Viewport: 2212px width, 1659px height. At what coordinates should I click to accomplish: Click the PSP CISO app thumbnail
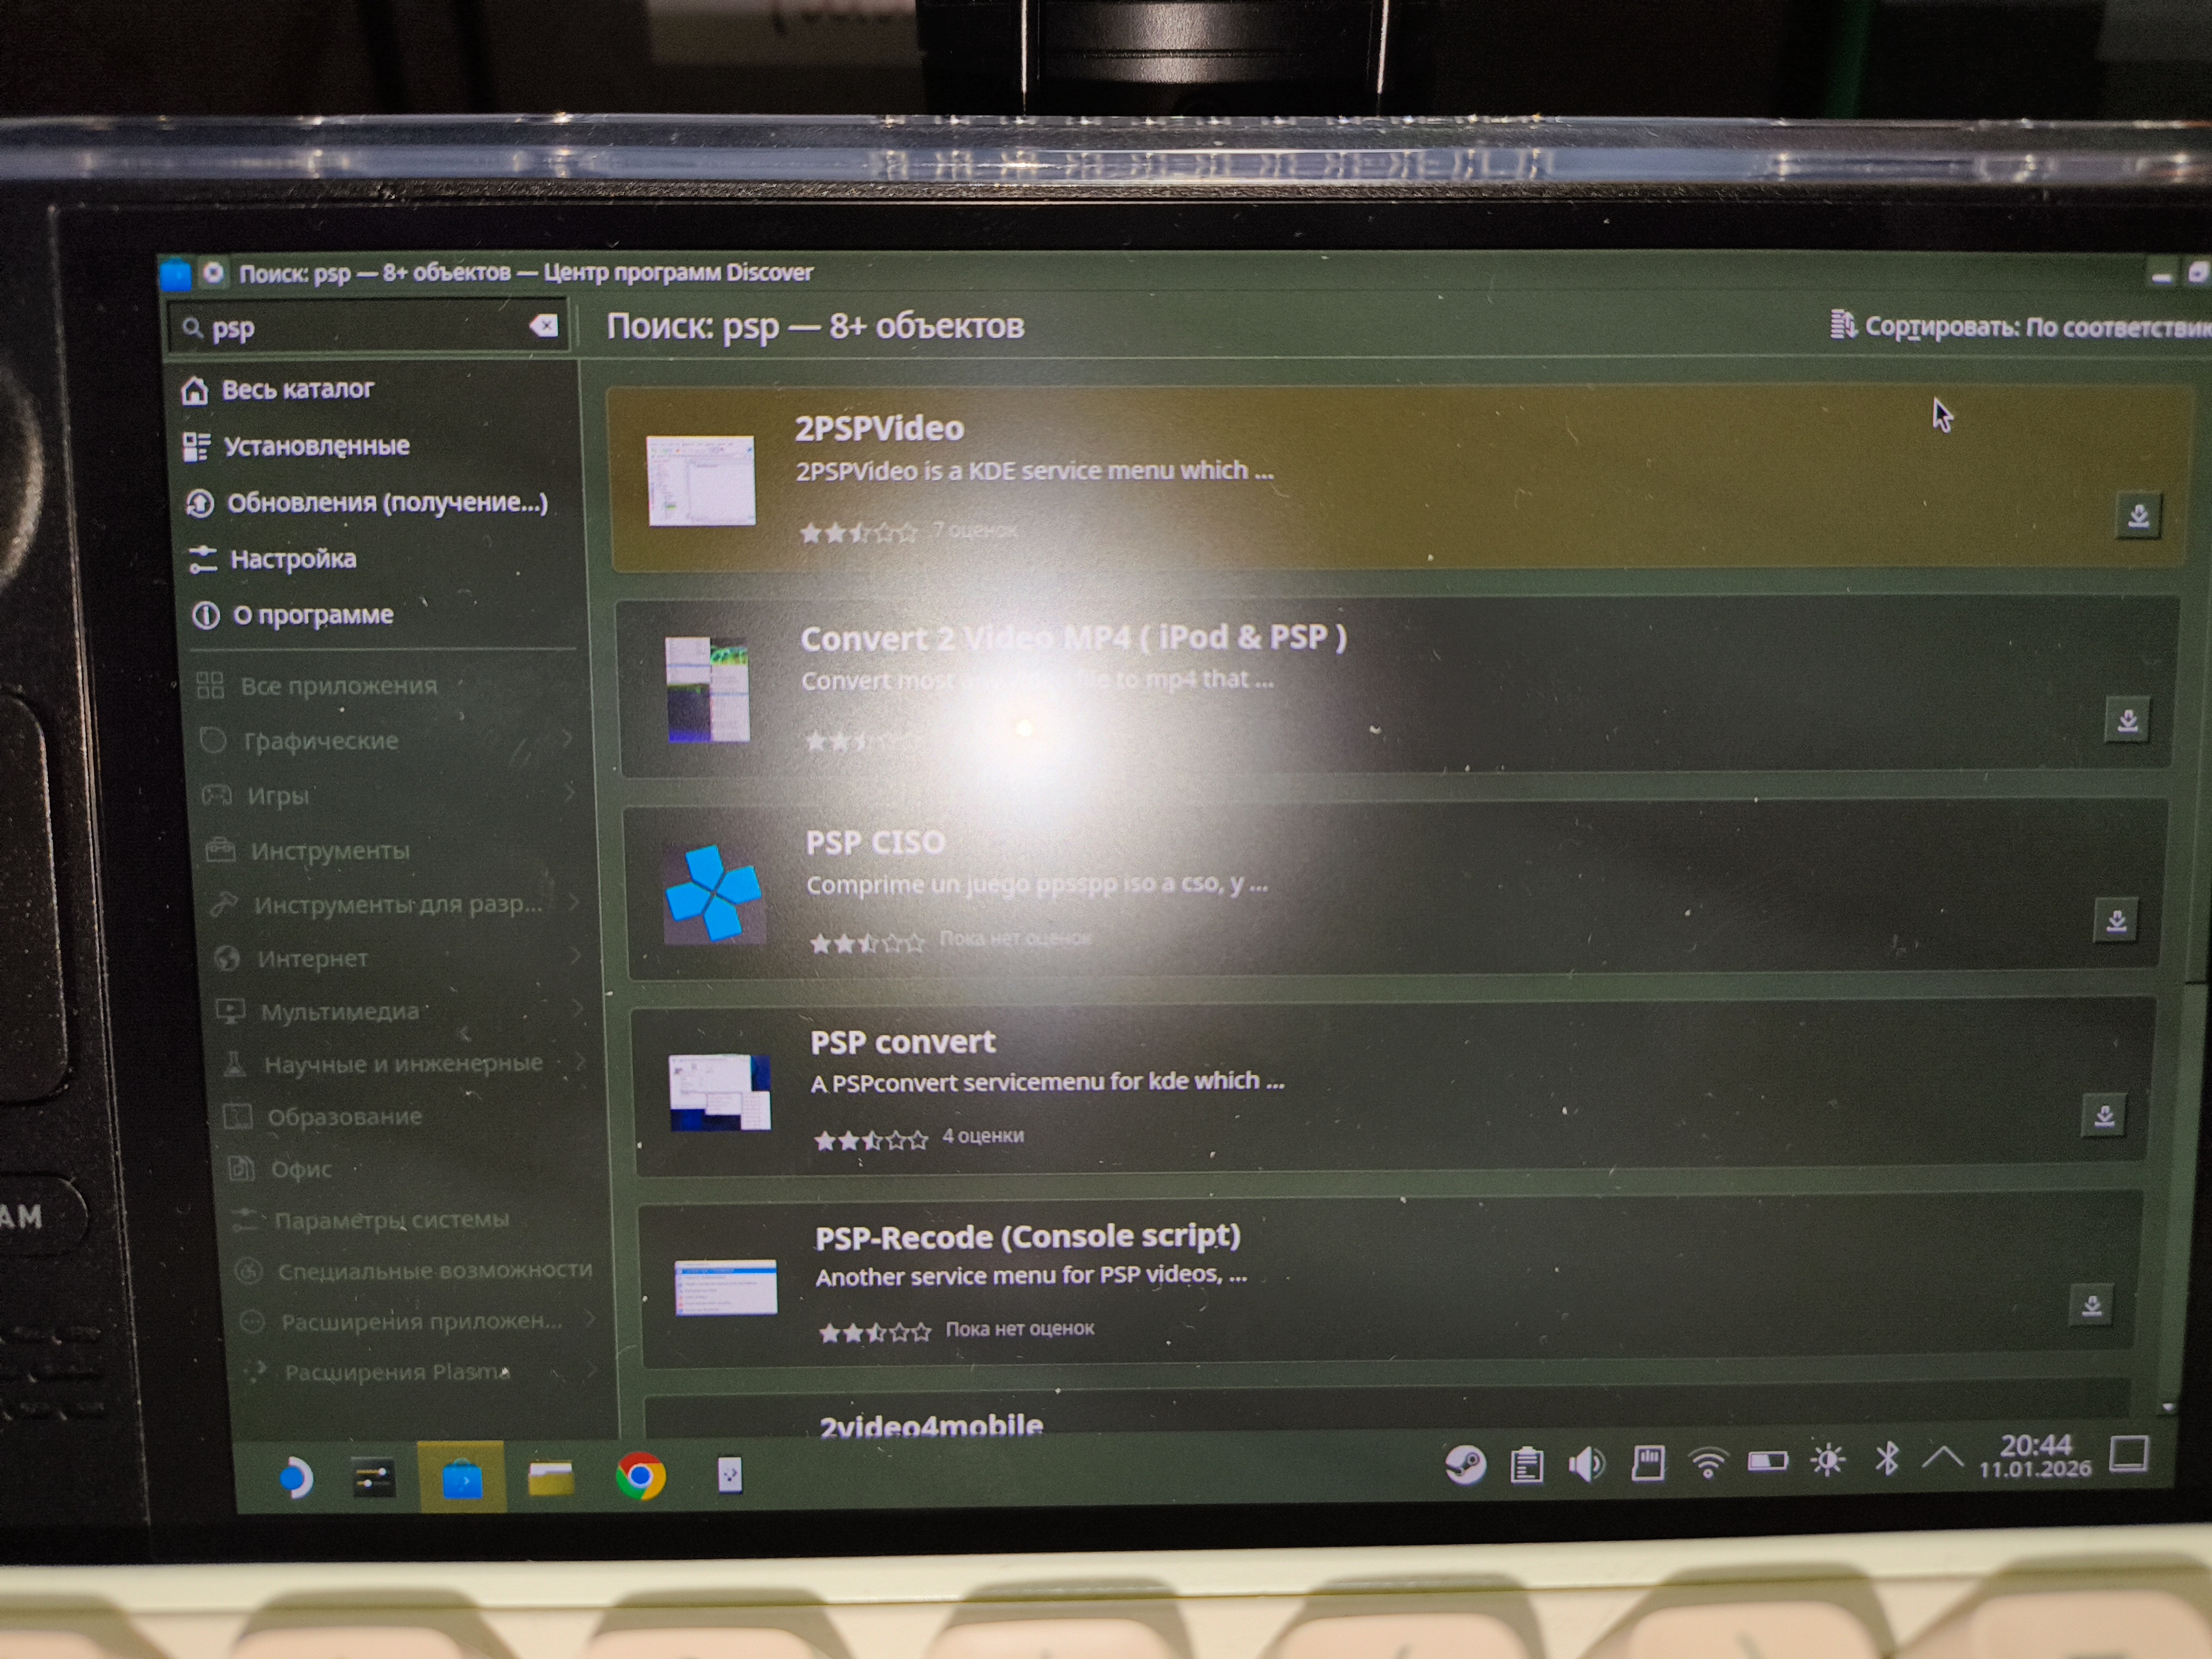pyautogui.click(x=714, y=894)
